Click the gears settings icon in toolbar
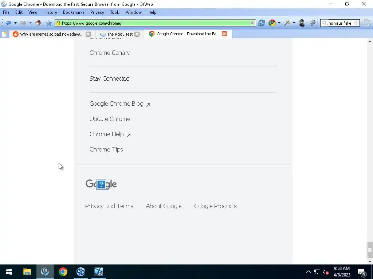 312,23
